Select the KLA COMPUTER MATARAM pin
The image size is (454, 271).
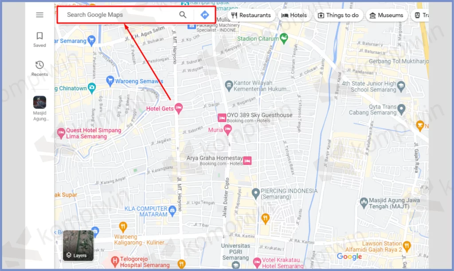[x=172, y=210]
